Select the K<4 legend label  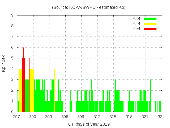coord(136,19)
